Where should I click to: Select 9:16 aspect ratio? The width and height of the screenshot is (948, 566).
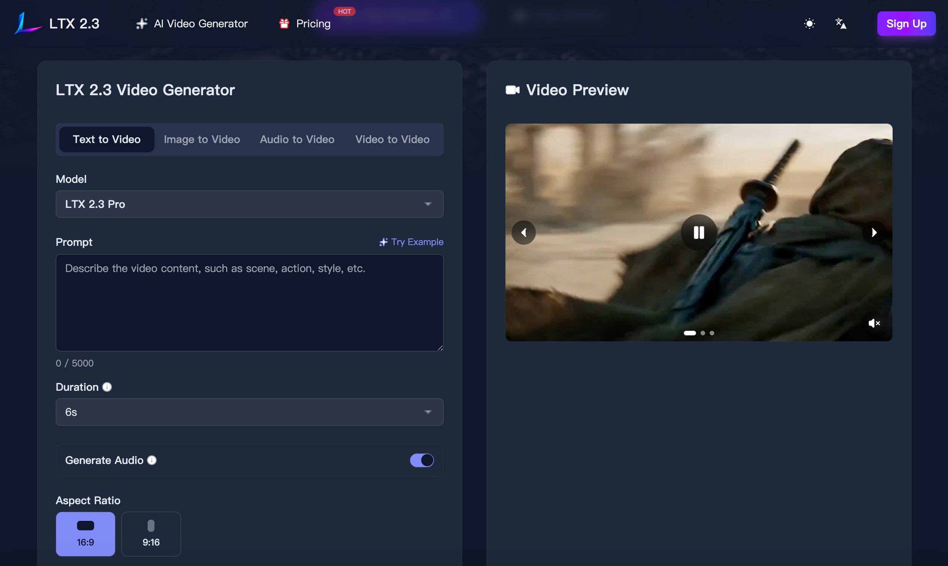(x=151, y=534)
